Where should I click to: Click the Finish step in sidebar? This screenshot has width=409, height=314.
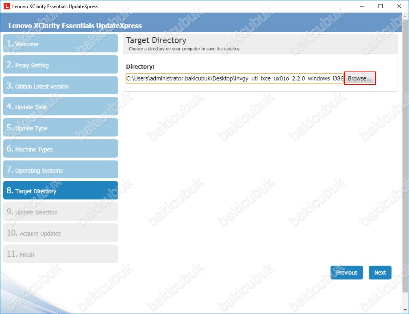click(60, 254)
